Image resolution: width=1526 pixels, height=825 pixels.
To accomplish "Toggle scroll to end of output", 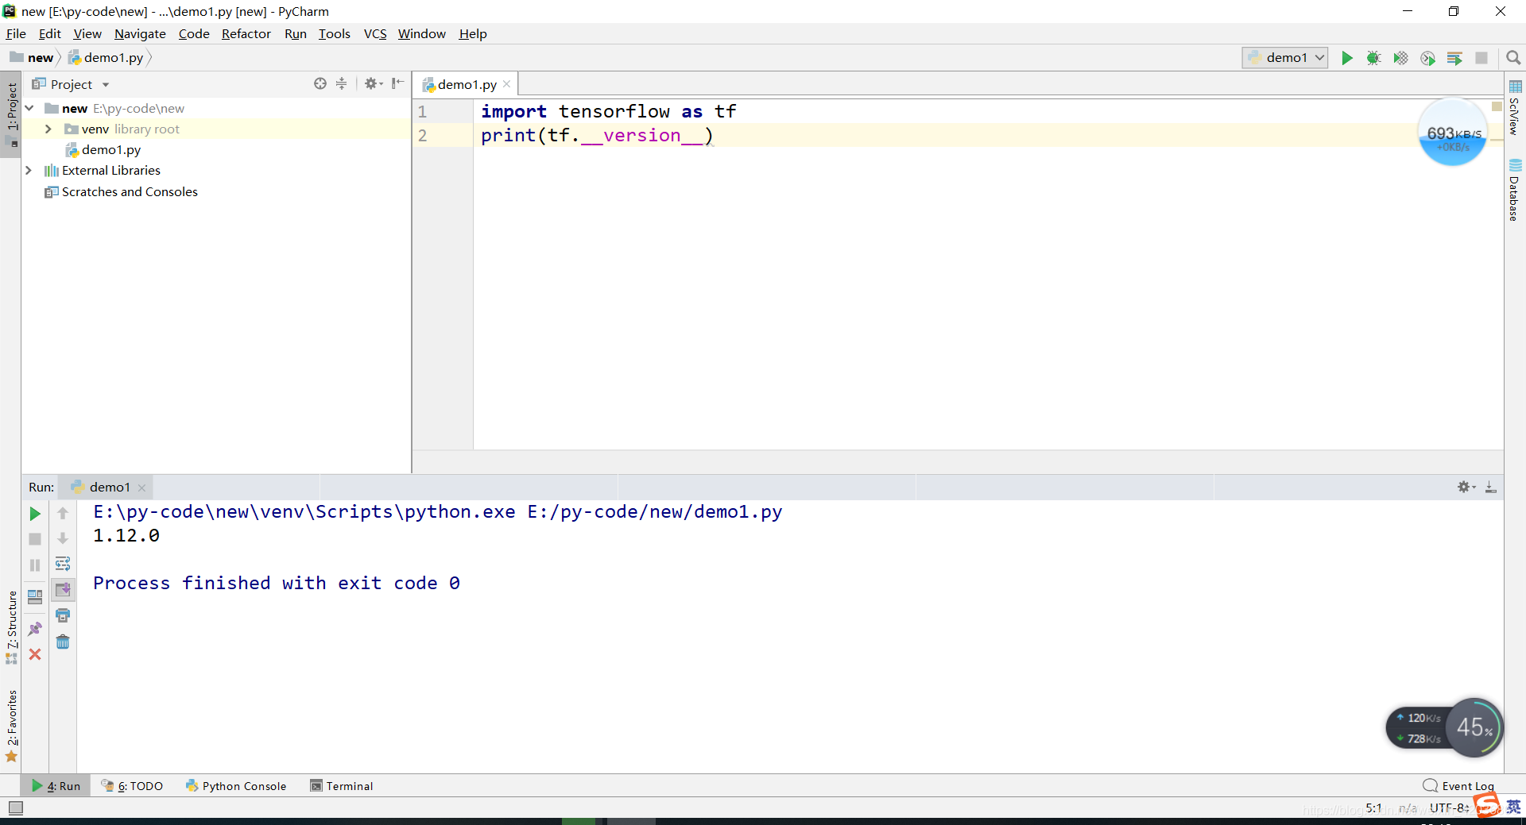I will pyautogui.click(x=63, y=590).
